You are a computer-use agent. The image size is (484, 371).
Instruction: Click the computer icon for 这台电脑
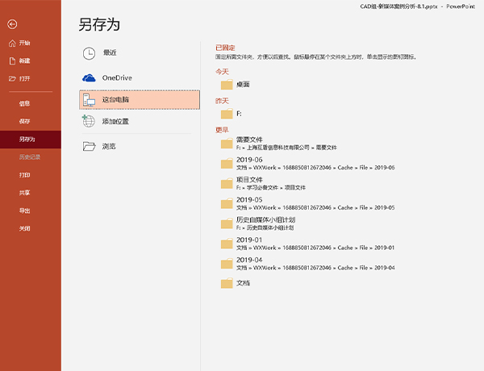pos(89,100)
